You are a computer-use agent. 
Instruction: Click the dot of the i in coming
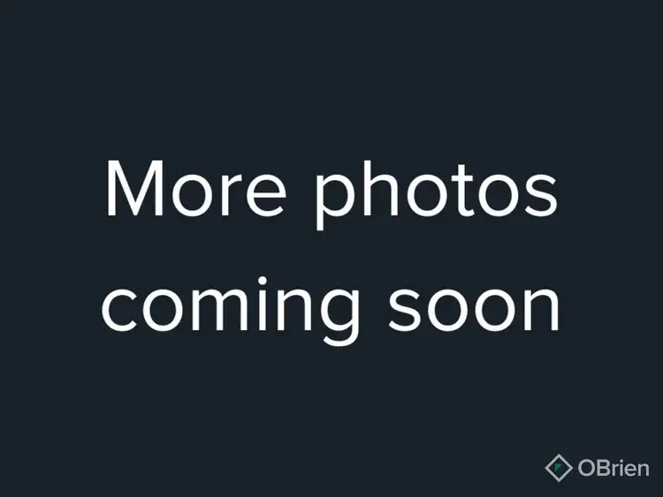(x=262, y=282)
